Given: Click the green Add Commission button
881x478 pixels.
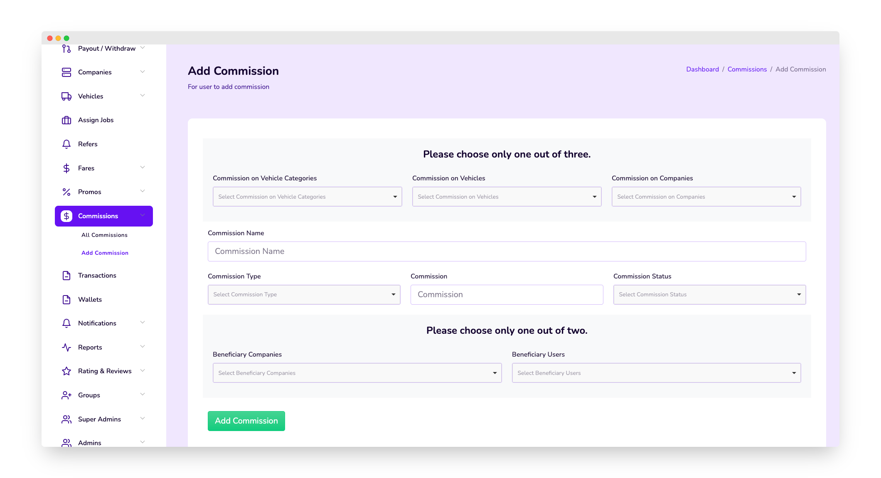Looking at the screenshot, I should click(246, 421).
